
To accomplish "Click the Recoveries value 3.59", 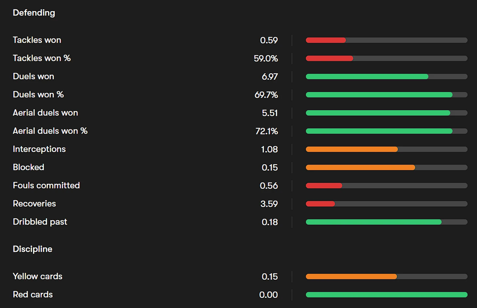I will pyautogui.click(x=269, y=204).
